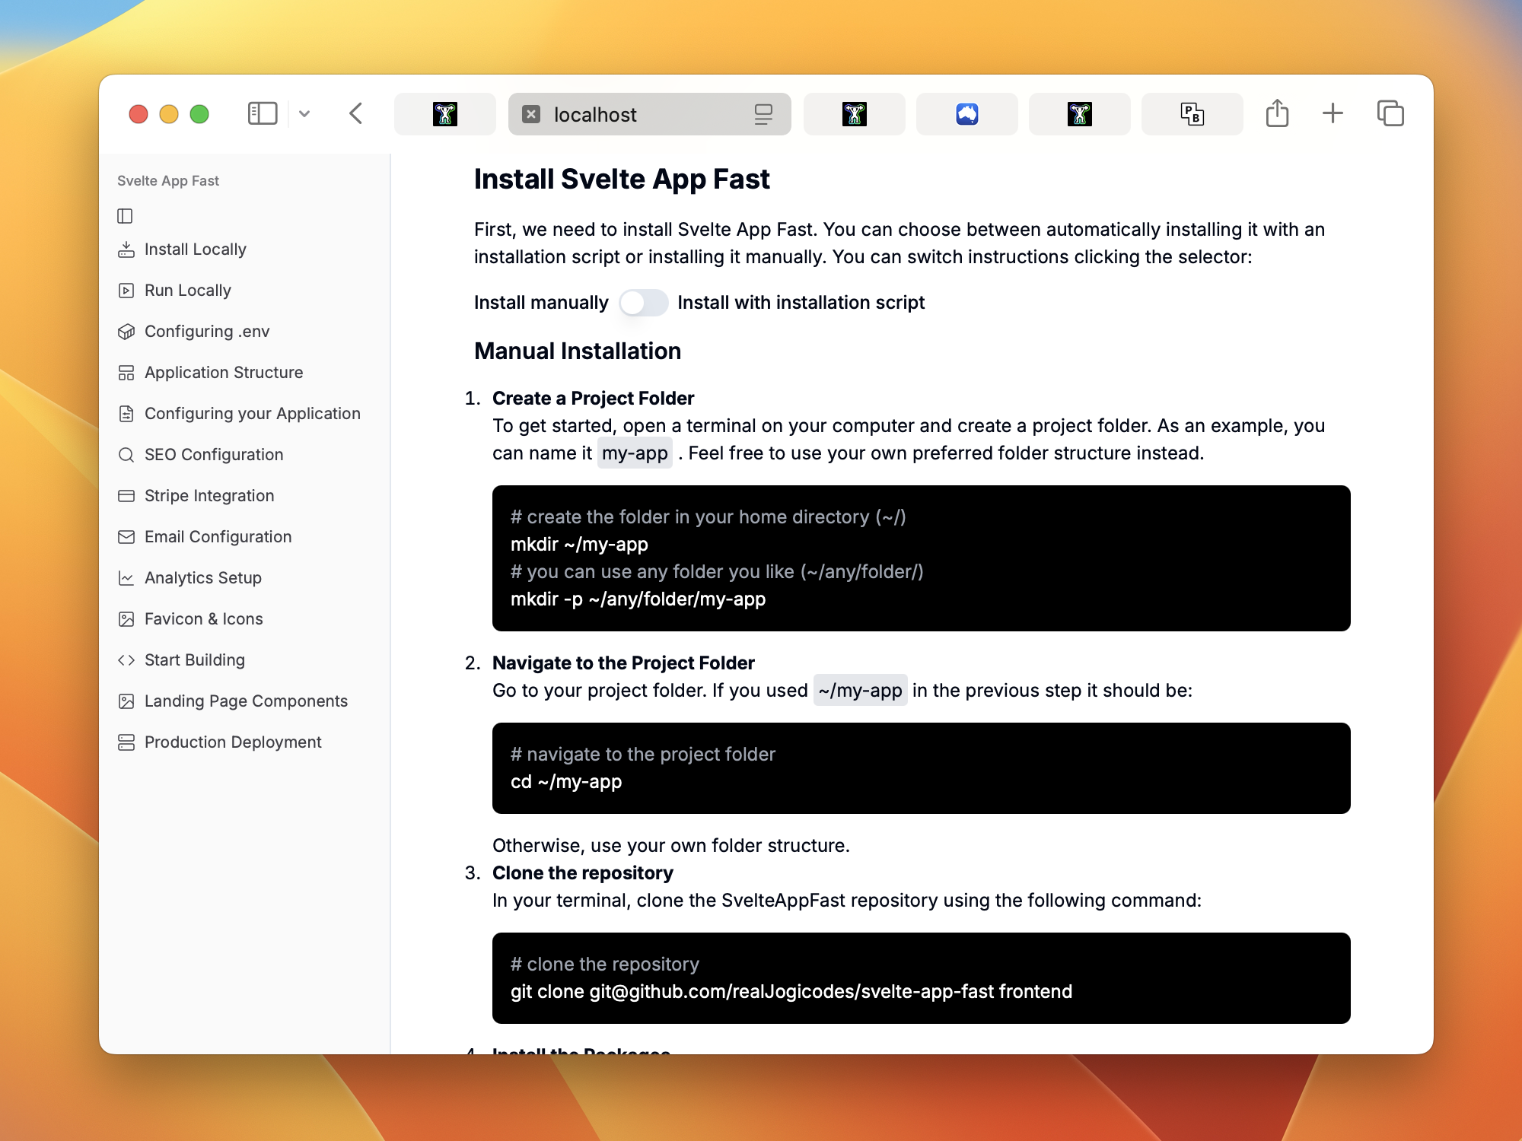Open Stripe Integration page

click(209, 496)
